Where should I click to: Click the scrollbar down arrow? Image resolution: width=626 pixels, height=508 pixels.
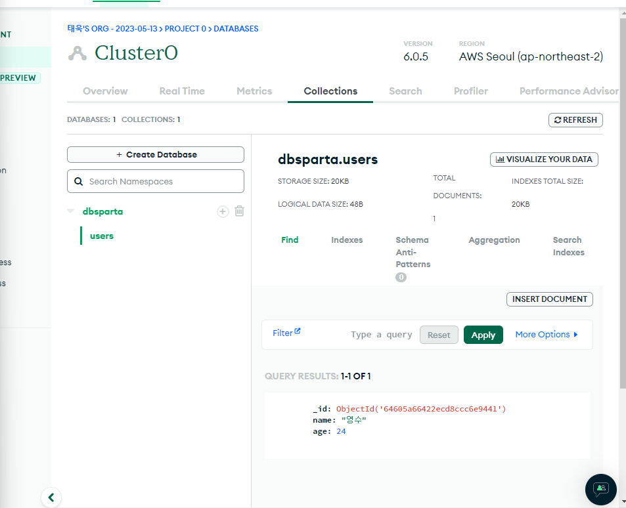tap(623, 502)
